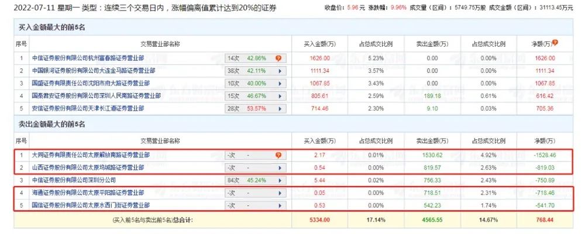Click the total net value 768.44
Image resolution: width=585 pixels, height=234 pixels.
(545, 220)
